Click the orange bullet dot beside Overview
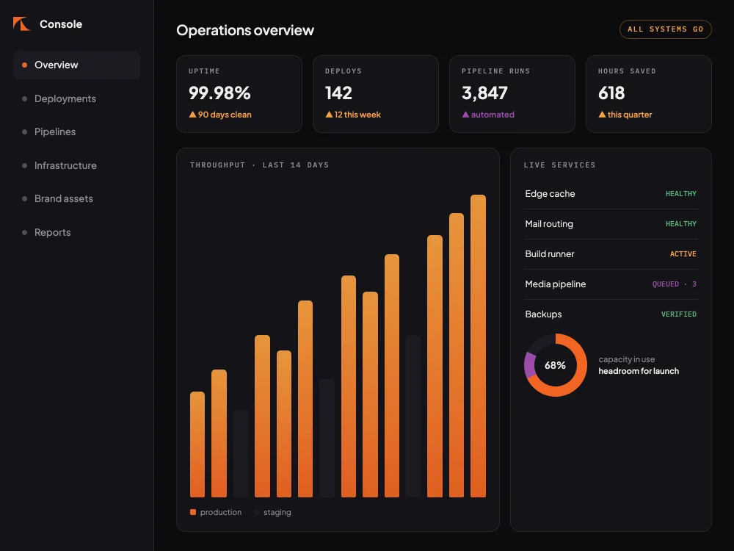Screen dimensions: 734x551 [x=24, y=65]
